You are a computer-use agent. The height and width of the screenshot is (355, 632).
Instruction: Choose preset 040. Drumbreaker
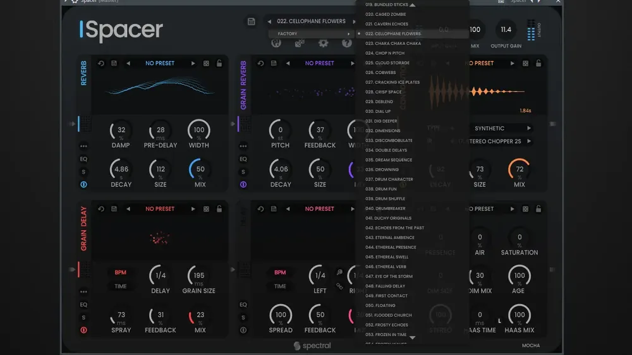pos(412,208)
